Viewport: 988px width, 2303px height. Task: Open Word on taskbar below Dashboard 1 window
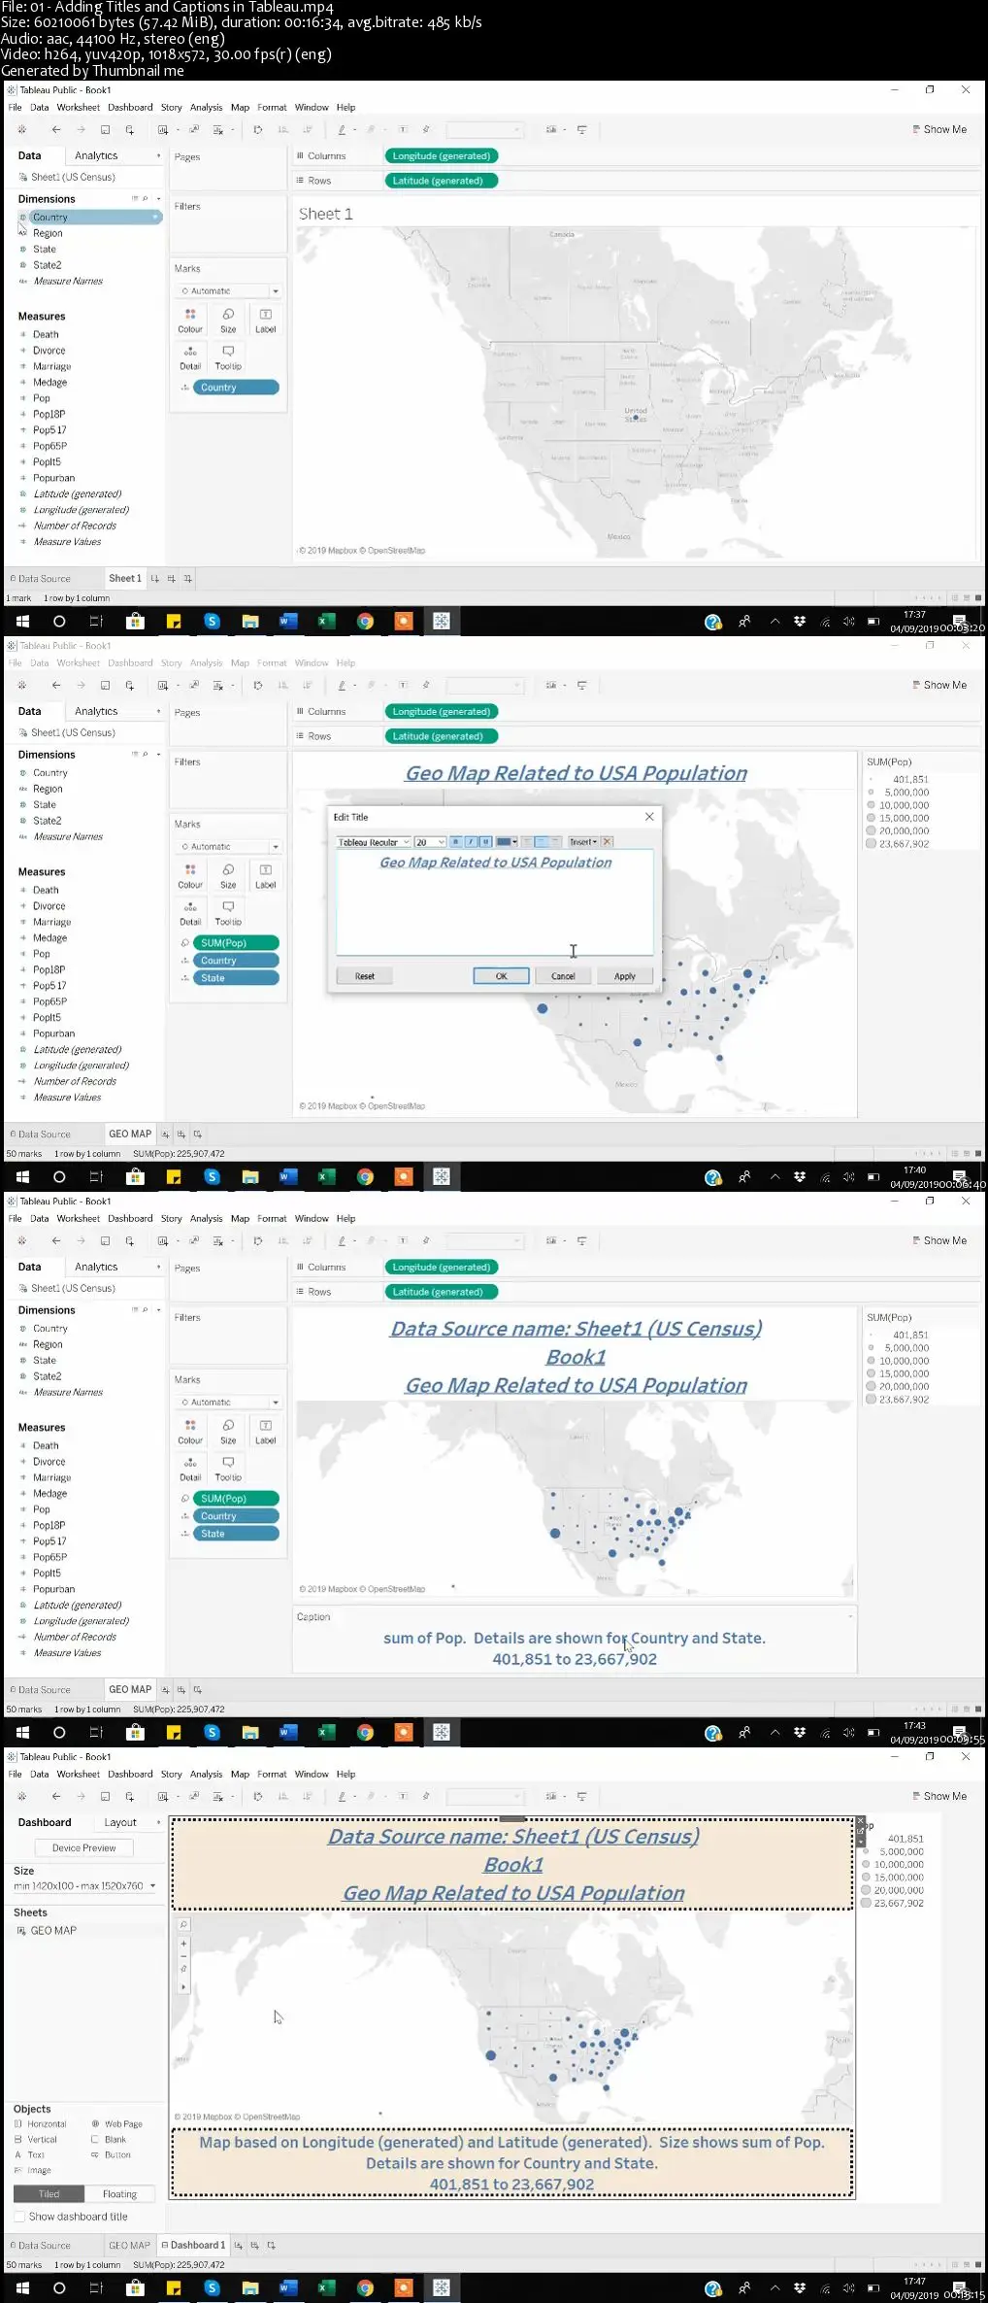tap(288, 2288)
